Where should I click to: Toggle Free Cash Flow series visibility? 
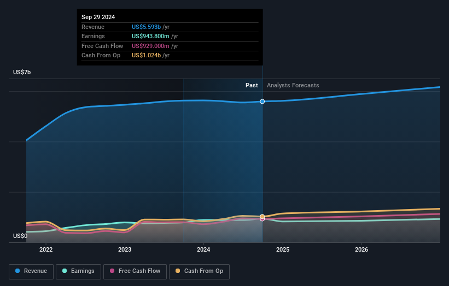click(x=135, y=271)
